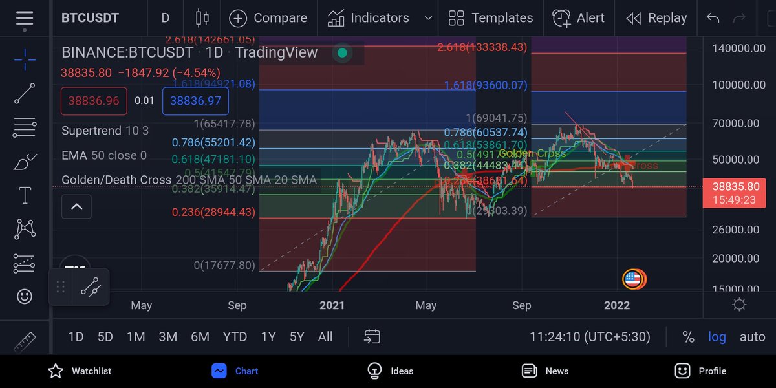The width and height of the screenshot is (776, 388).
Task: Go to the Ideas tab
Action: [390, 371]
